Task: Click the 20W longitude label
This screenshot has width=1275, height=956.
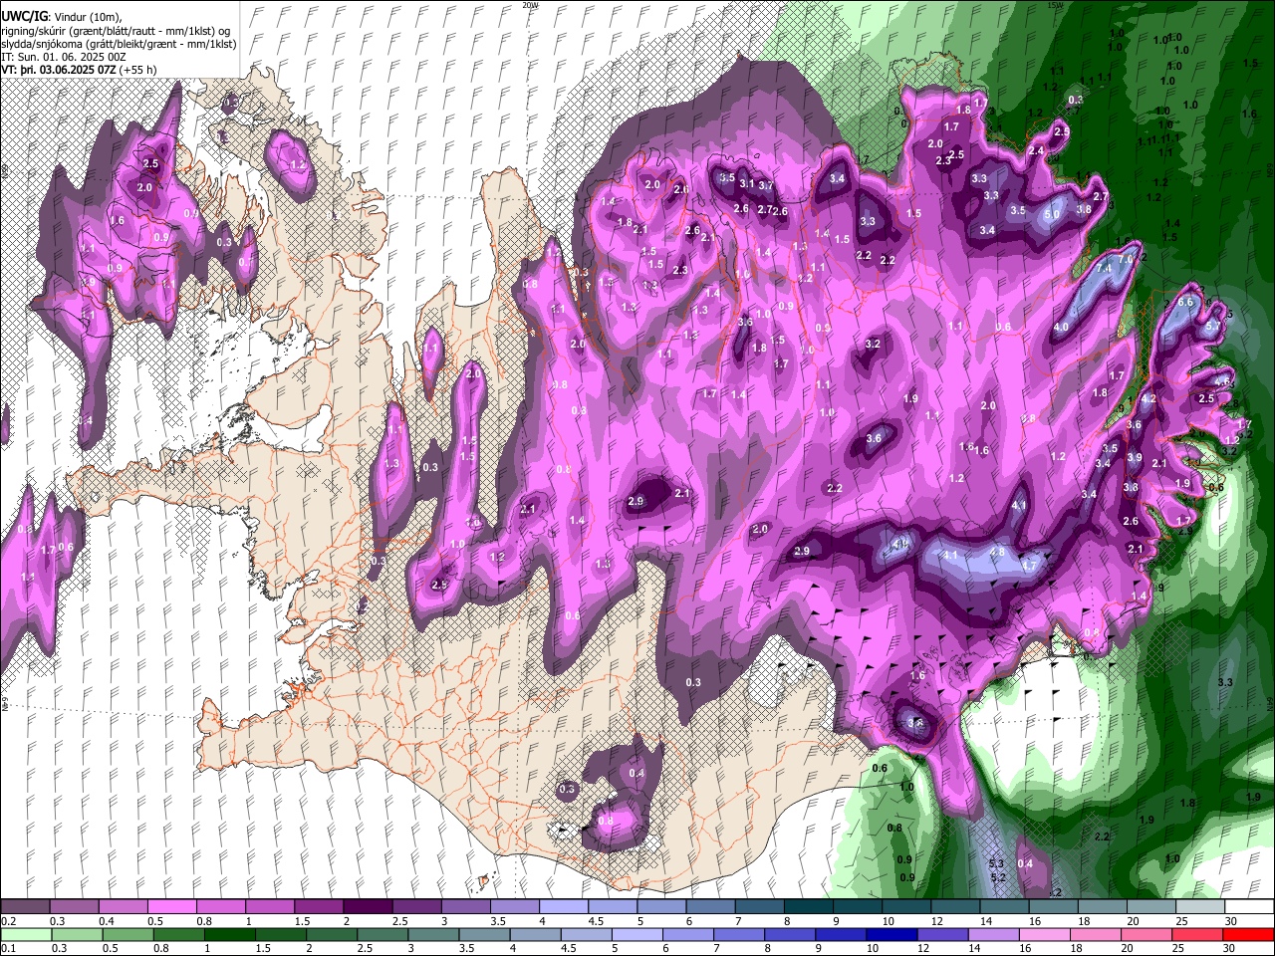Action: coord(530,5)
